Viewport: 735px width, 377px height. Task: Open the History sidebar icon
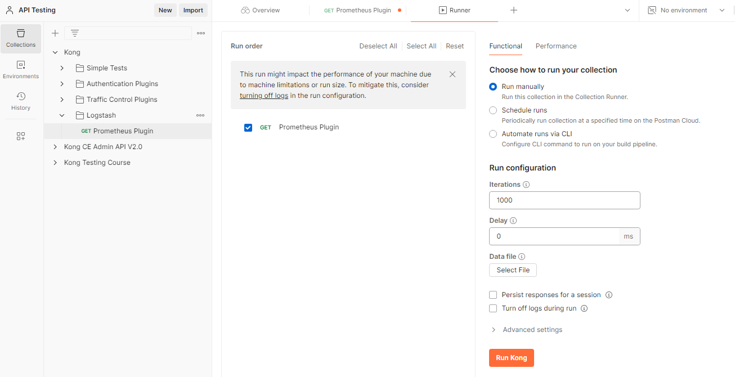tap(21, 101)
